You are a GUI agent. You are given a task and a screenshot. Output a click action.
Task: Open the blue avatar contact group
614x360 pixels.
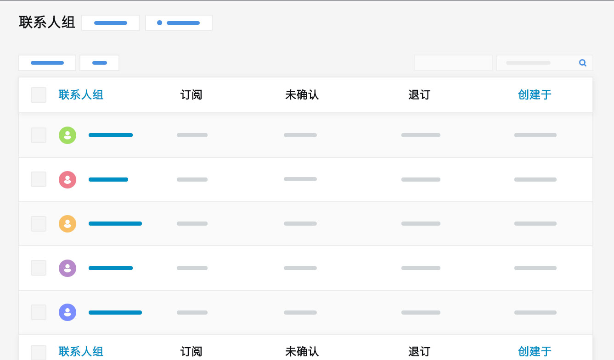[68, 312]
